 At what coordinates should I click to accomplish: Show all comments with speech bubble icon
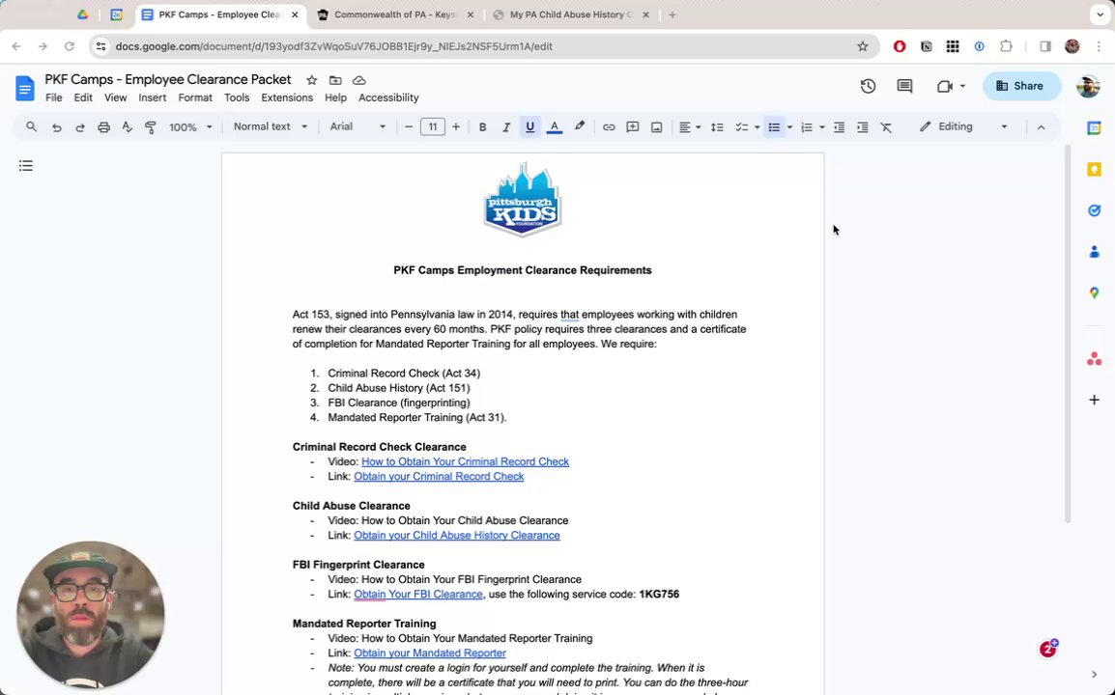pyautogui.click(x=904, y=86)
